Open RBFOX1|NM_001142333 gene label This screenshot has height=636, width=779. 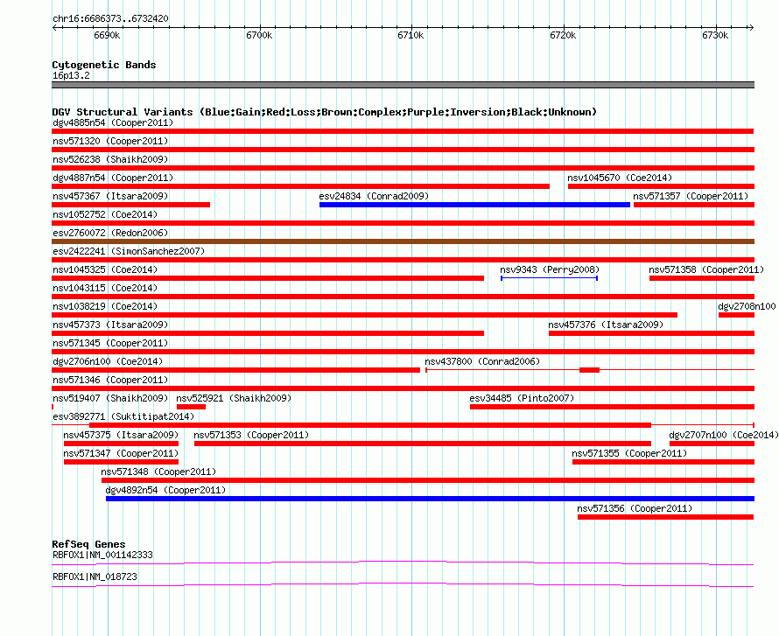[102, 555]
